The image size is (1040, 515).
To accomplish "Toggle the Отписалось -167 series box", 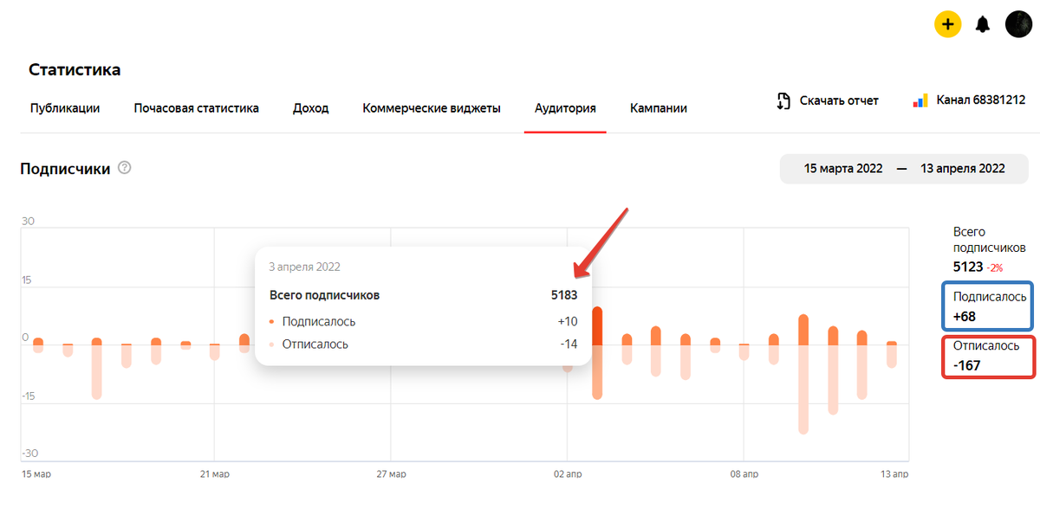I will click(988, 356).
